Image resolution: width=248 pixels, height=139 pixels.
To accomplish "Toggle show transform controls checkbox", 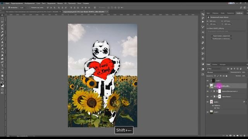I will [29, 8].
